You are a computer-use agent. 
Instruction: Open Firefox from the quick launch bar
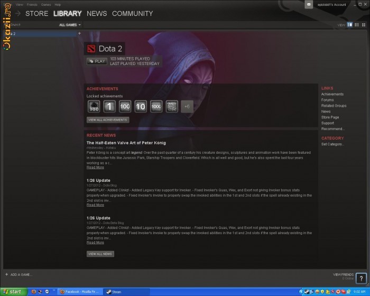(x=34, y=292)
